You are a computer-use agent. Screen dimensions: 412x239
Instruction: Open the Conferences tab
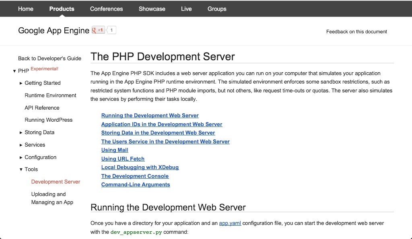point(106,9)
